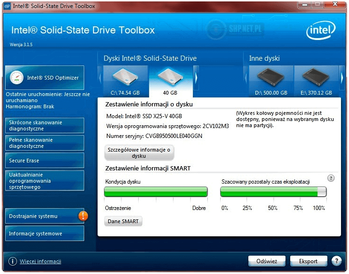Screen dimensions: 349x274
Task: Click the Harmonogram: Brak status text
Action: [x=30, y=106]
